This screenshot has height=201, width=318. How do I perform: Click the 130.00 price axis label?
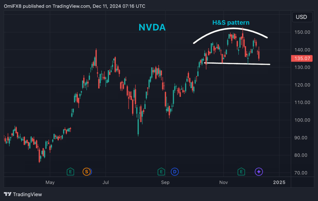click(x=302, y=67)
